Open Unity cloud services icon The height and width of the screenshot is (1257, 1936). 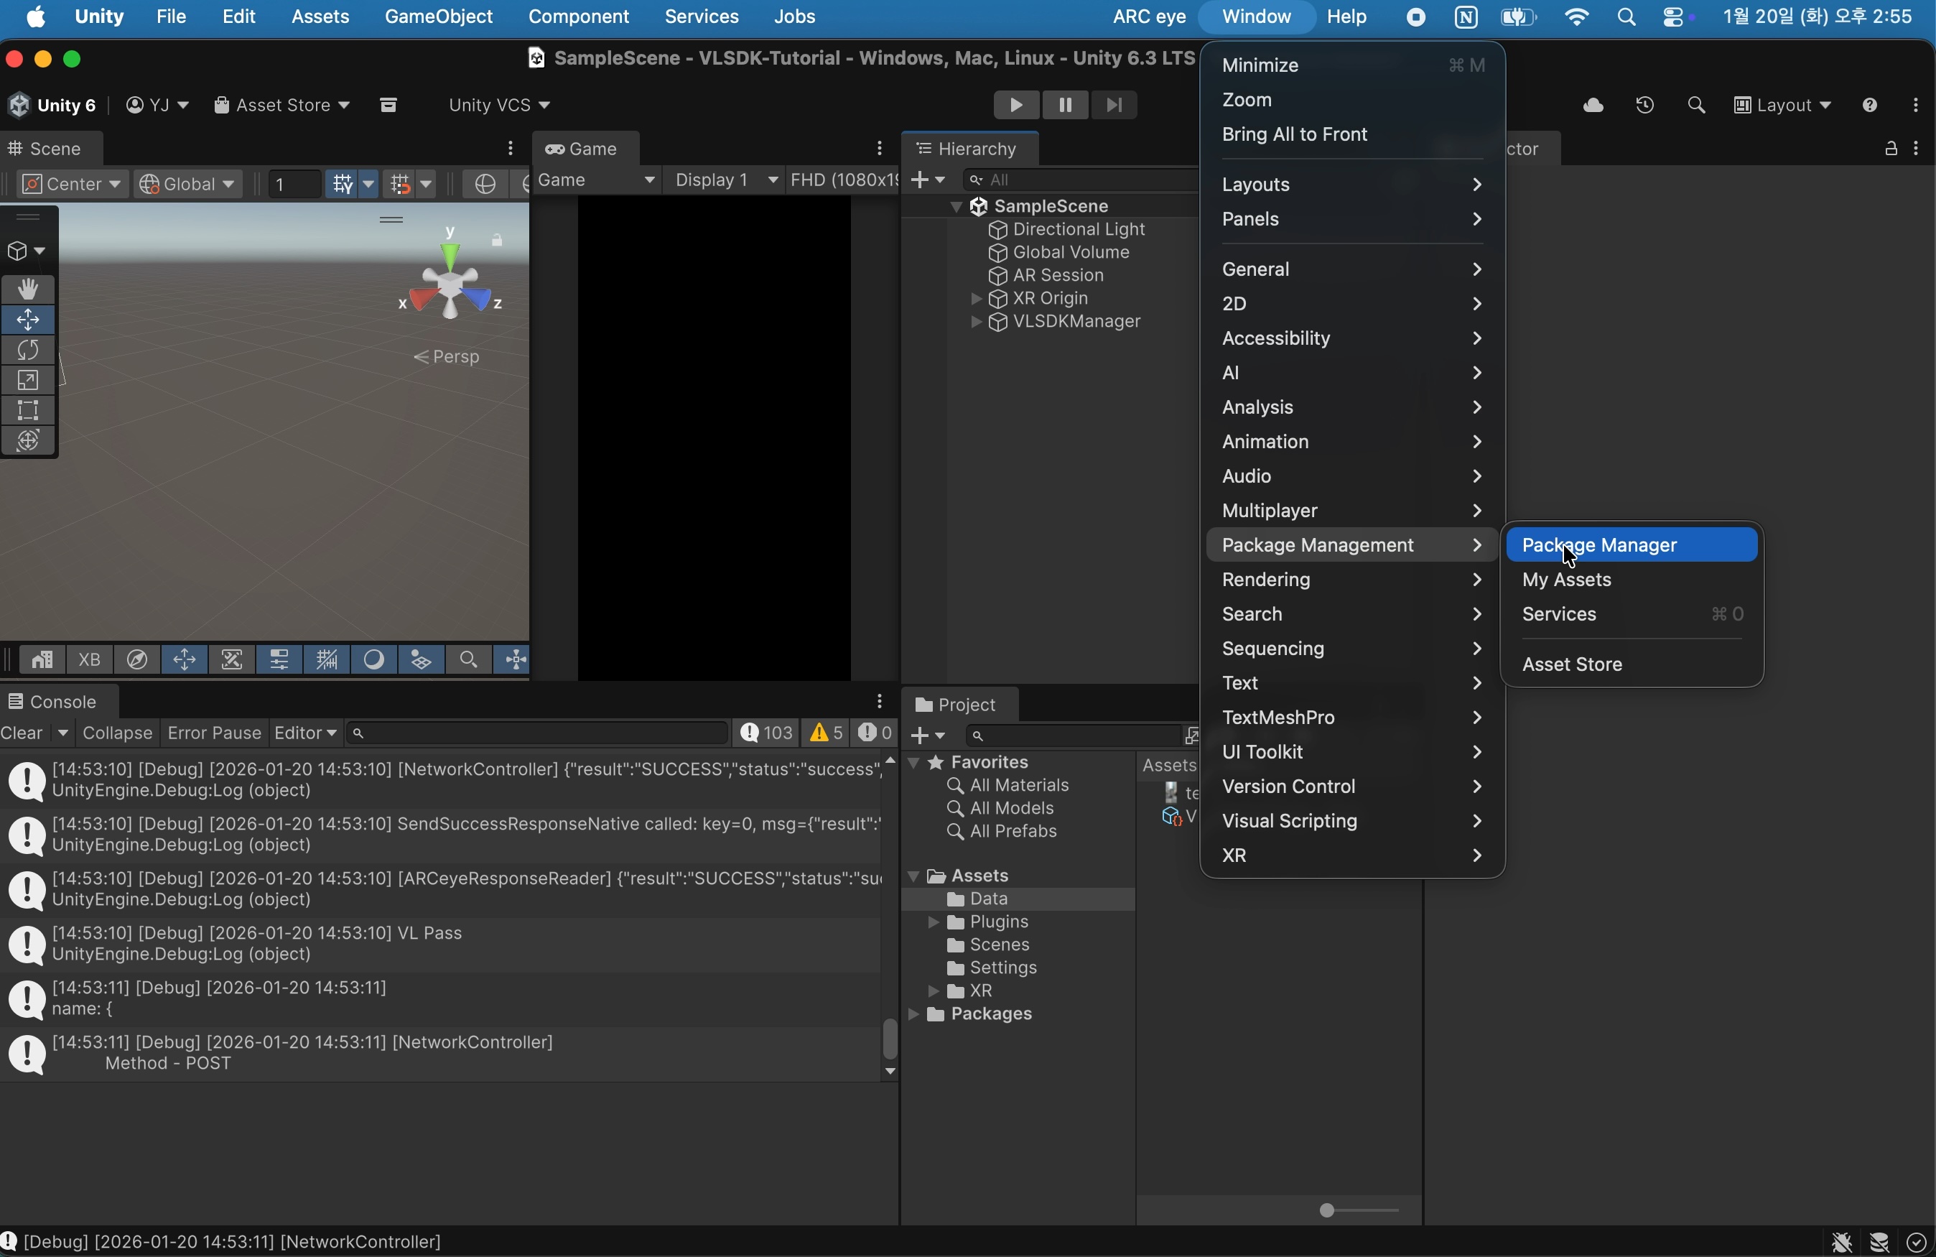tap(1593, 106)
